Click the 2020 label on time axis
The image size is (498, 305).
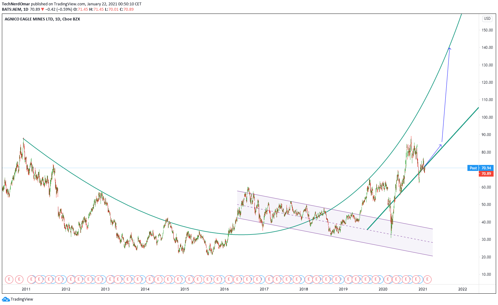[x=383, y=289]
